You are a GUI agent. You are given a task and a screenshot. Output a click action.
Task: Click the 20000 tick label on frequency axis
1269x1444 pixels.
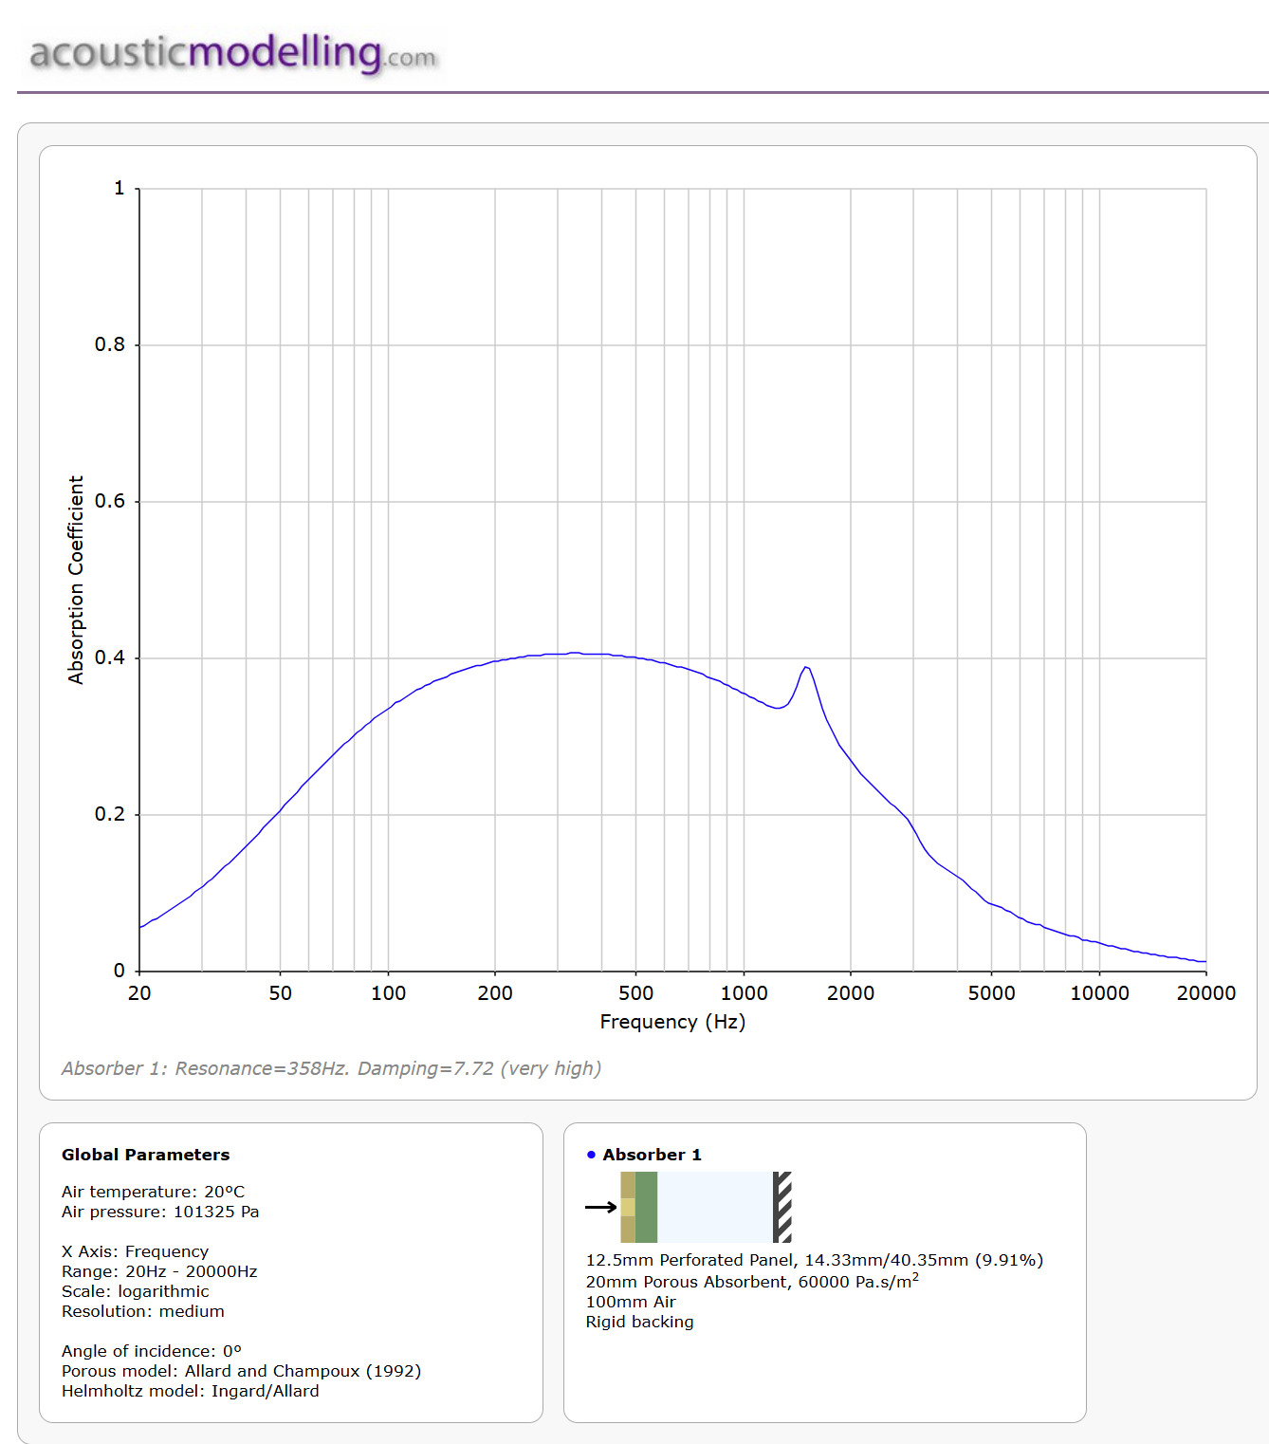click(1205, 993)
